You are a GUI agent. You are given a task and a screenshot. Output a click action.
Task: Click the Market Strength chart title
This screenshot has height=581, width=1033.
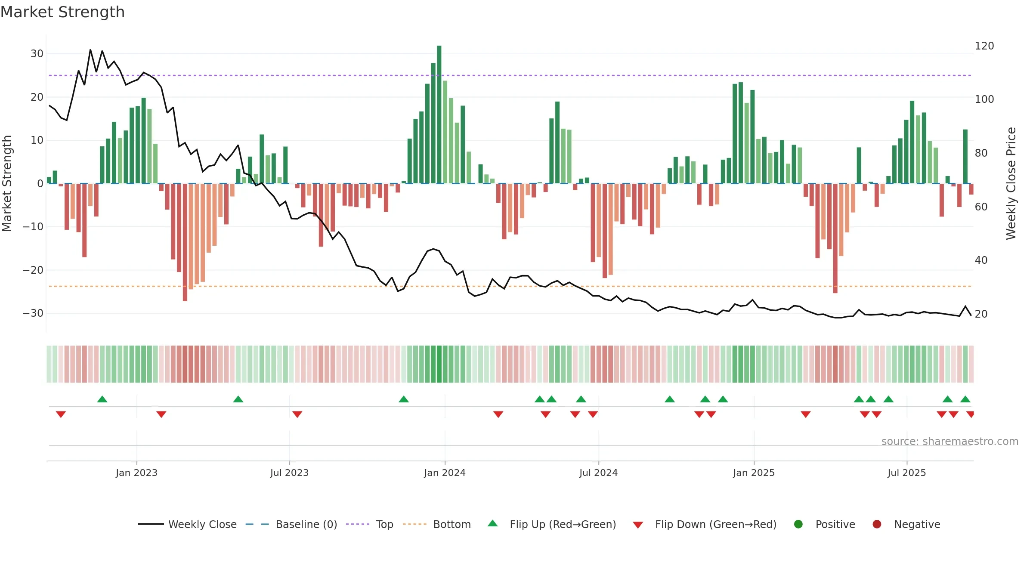62,12
